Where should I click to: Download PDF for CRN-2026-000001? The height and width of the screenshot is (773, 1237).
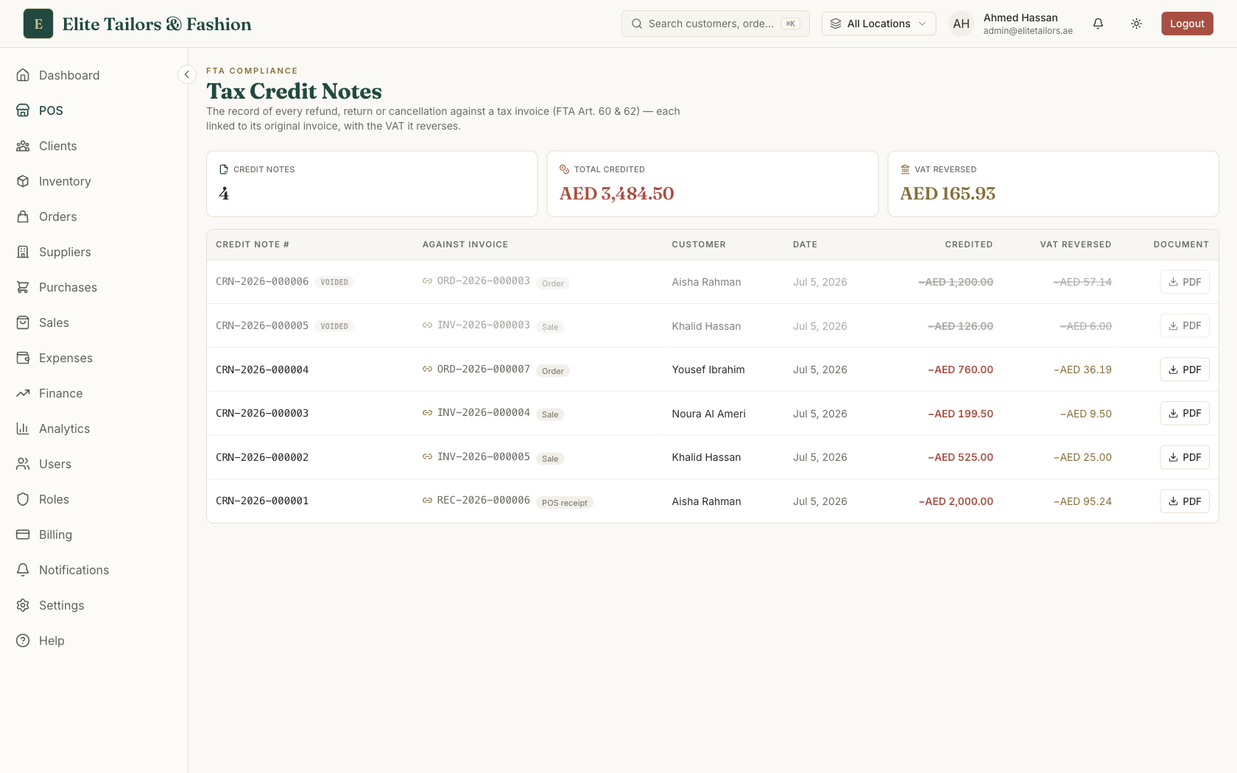(1185, 501)
